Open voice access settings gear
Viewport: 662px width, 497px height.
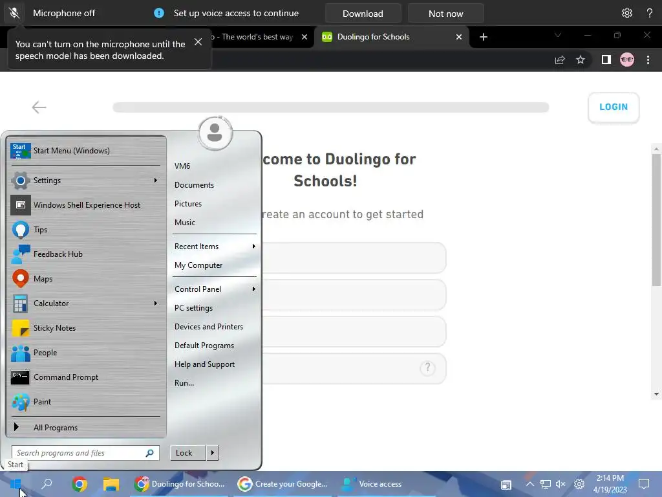(x=626, y=13)
